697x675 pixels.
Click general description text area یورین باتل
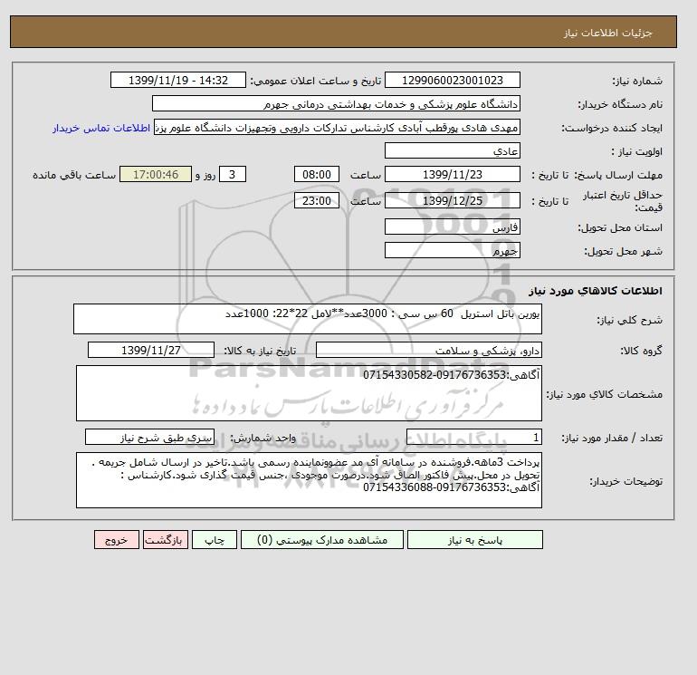click(308, 319)
